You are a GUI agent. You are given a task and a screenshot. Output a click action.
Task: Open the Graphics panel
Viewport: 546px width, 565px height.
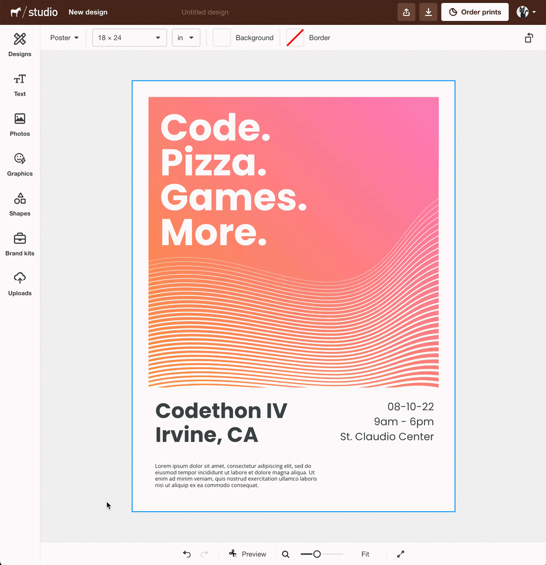coord(19,164)
